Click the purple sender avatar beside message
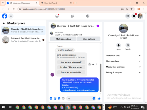The width and height of the screenshot is (147, 110). [52, 75]
